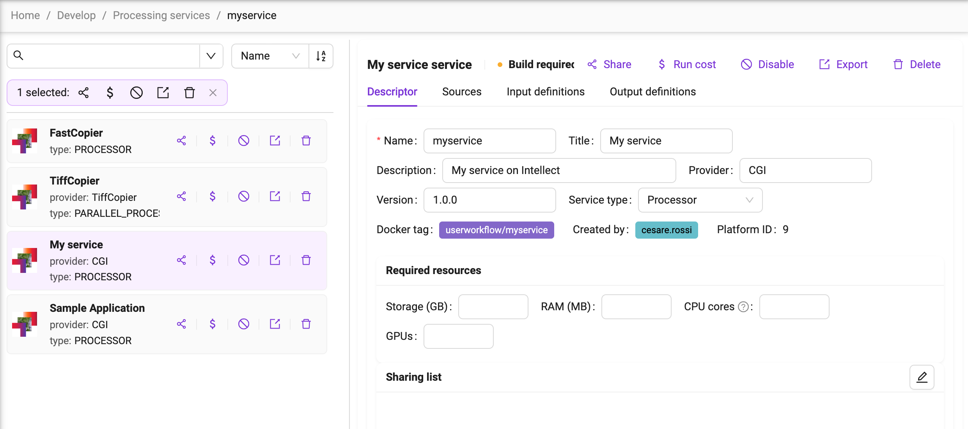
Task: Disable the Sample Application service via its icon
Action: (x=244, y=324)
